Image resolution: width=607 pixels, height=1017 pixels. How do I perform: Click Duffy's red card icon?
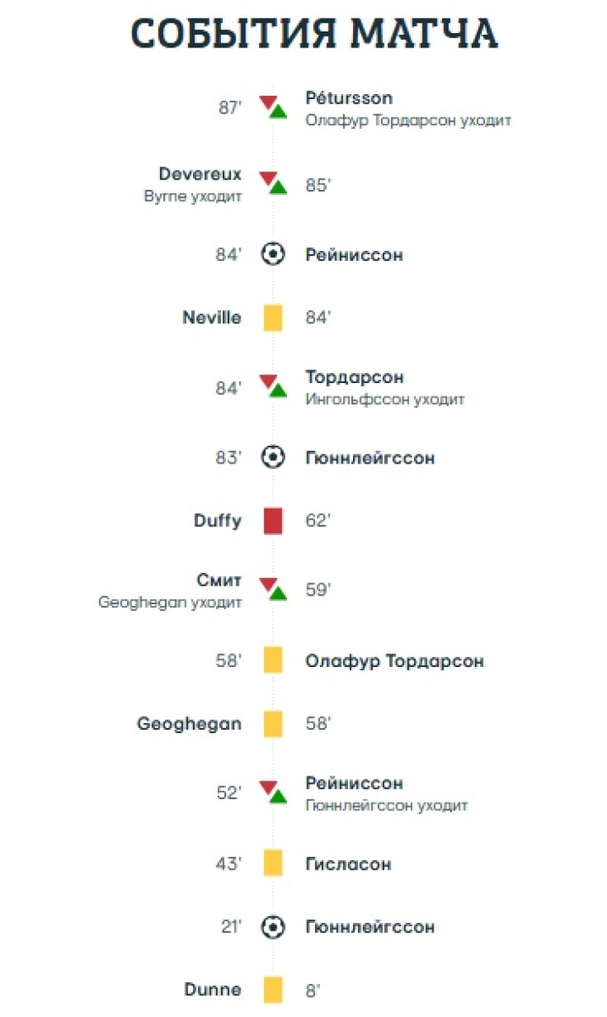coord(273,520)
